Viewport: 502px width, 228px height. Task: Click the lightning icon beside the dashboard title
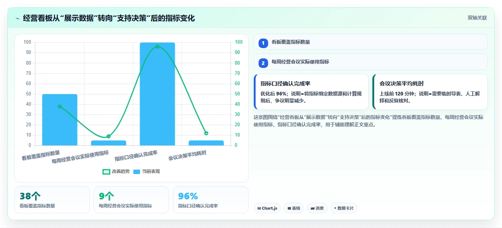[17, 18]
